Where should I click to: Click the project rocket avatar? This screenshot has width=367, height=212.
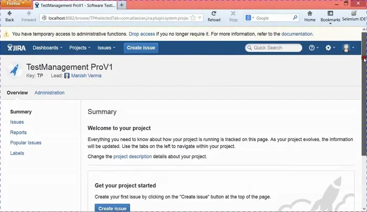point(15,70)
